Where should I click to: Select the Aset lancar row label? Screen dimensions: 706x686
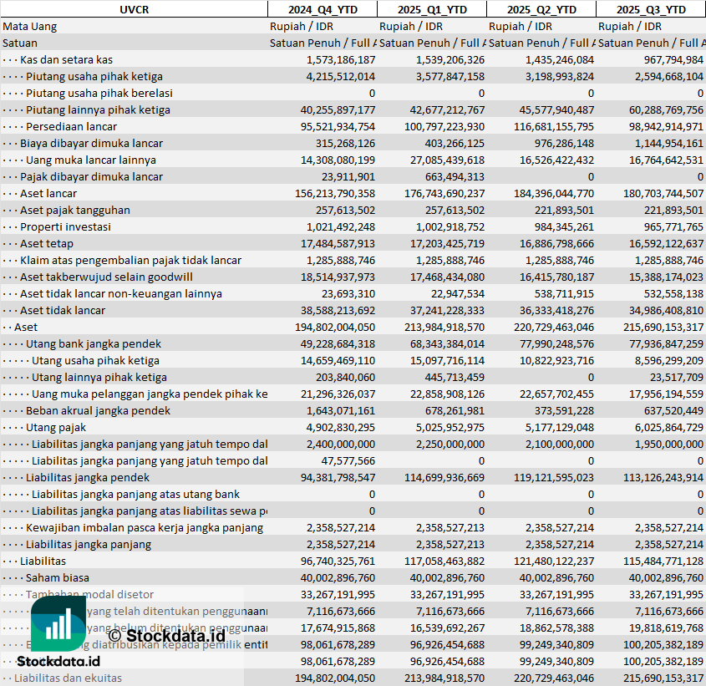[x=48, y=193]
